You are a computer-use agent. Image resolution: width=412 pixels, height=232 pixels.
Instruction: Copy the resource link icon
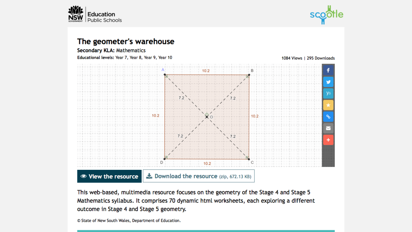328,117
